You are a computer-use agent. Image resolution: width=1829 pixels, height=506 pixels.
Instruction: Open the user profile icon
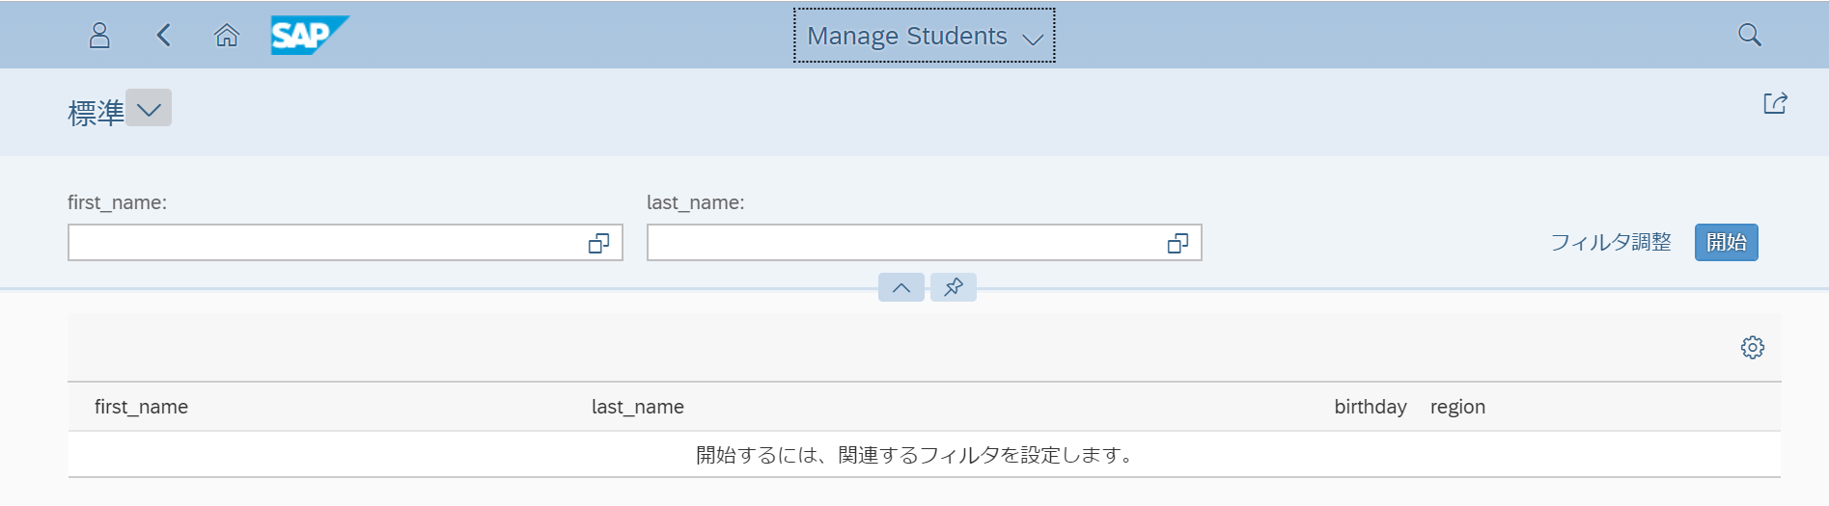tap(99, 36)
